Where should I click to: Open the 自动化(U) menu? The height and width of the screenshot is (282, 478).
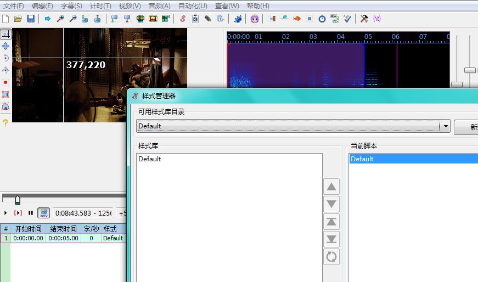tap(193, 6)
